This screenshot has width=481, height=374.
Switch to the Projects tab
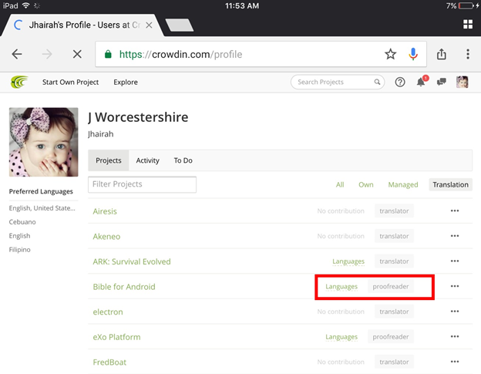click(109, 160)
